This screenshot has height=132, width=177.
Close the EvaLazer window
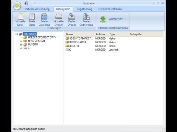point(163,3)
